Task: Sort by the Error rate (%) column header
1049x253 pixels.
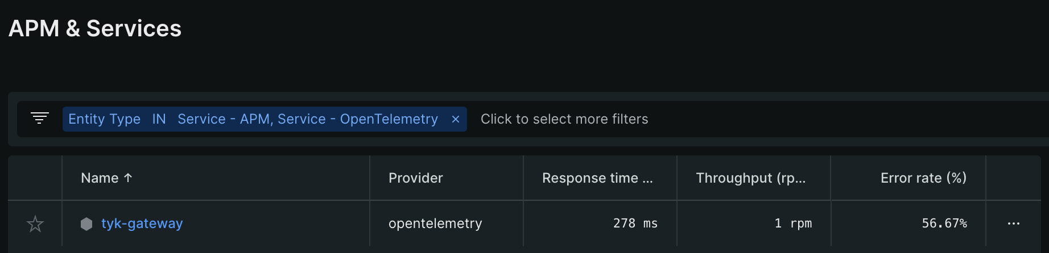Action: pos(923,178)
